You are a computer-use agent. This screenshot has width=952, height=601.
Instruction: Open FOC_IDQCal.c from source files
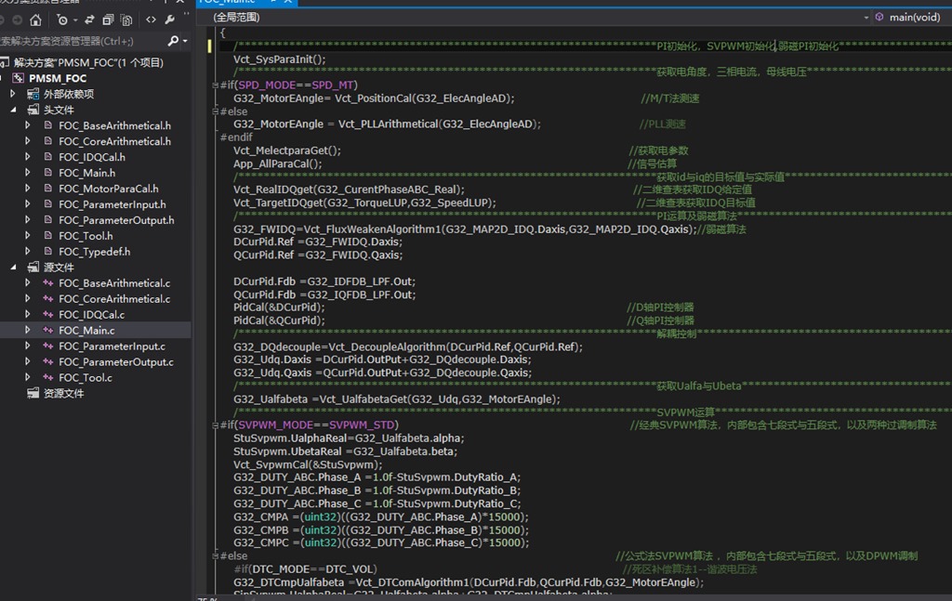point(91,315)
